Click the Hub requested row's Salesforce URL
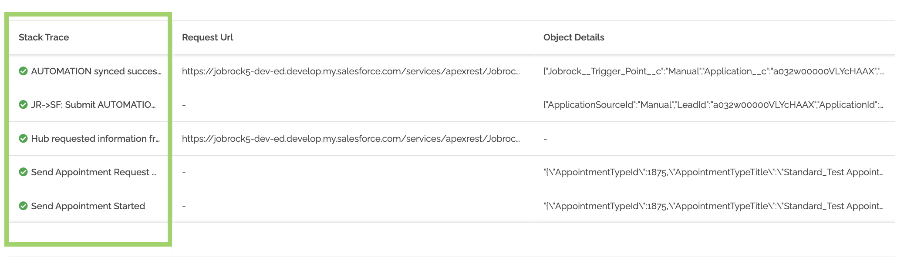 pos(351,139)
